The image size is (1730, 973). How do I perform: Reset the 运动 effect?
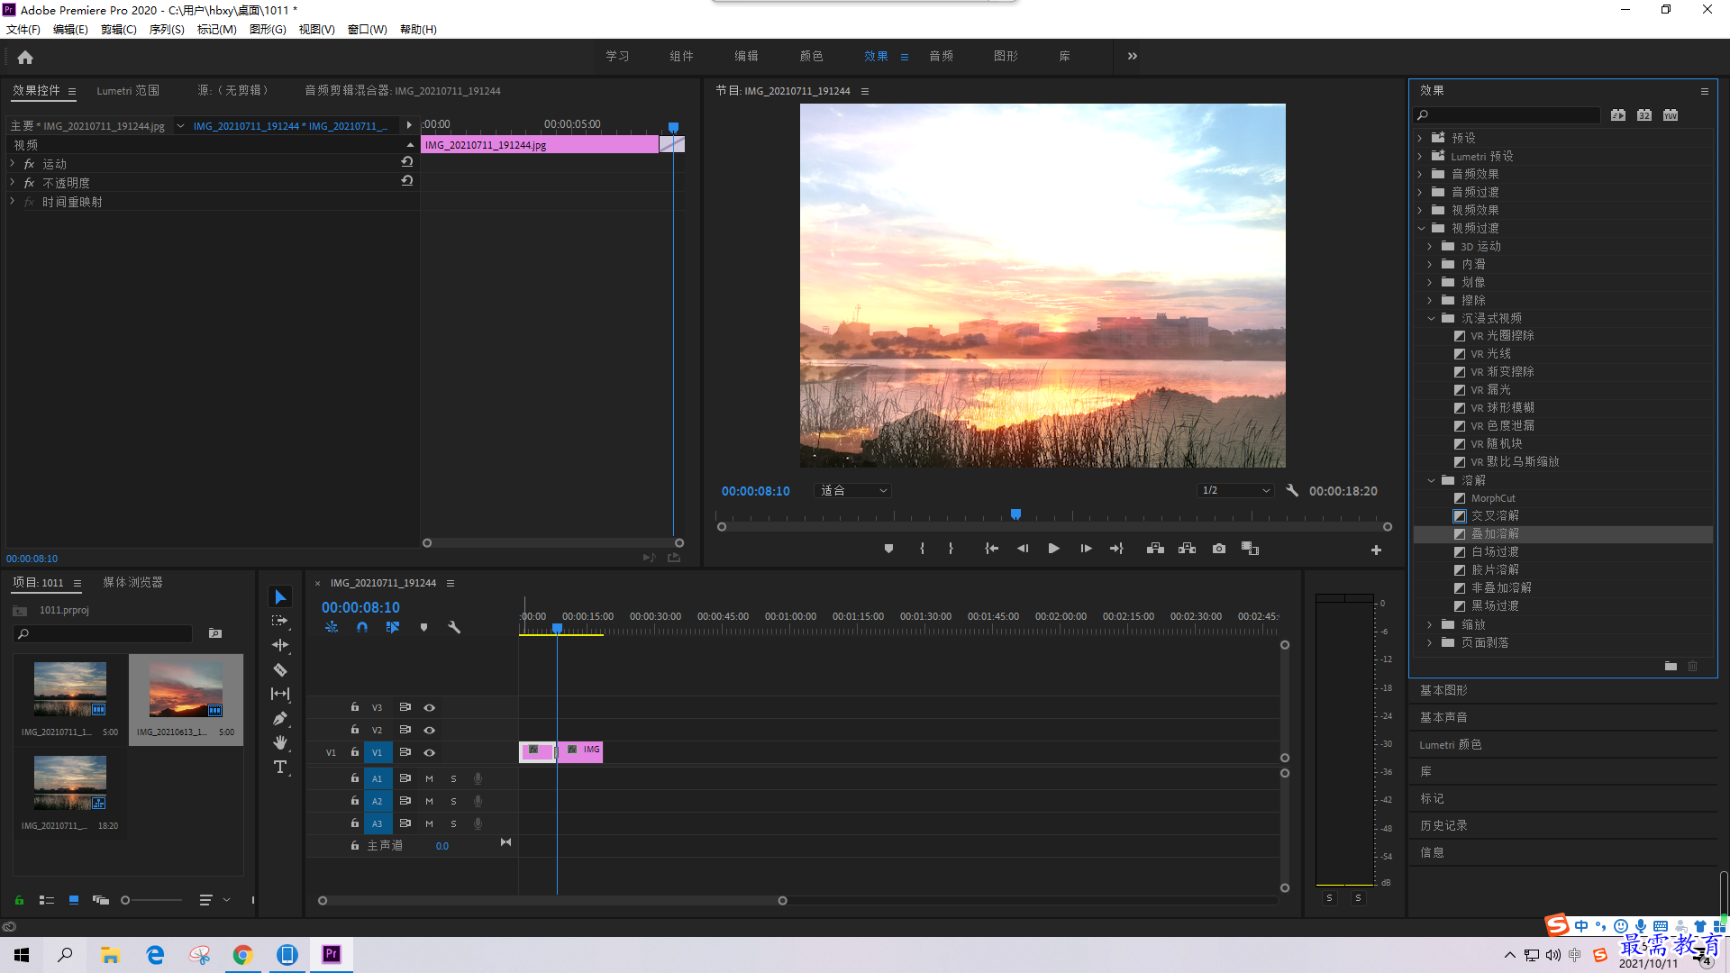click(407, 162)
